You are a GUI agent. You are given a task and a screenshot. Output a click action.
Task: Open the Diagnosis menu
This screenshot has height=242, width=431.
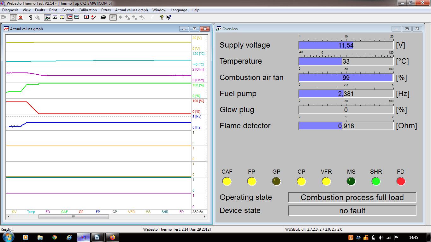(x=10, y=10)
